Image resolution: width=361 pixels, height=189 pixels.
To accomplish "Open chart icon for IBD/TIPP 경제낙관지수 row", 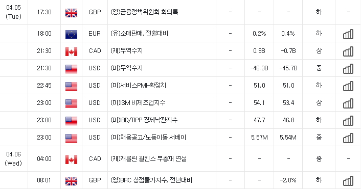I will [348, 121].
